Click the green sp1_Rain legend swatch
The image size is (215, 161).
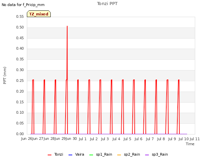91,155
